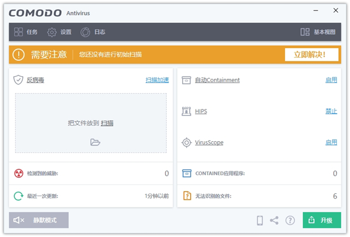Click the 无法识别的文件 label
The width and height of the screenshot is (350, 237).
[x=213, y=196]
